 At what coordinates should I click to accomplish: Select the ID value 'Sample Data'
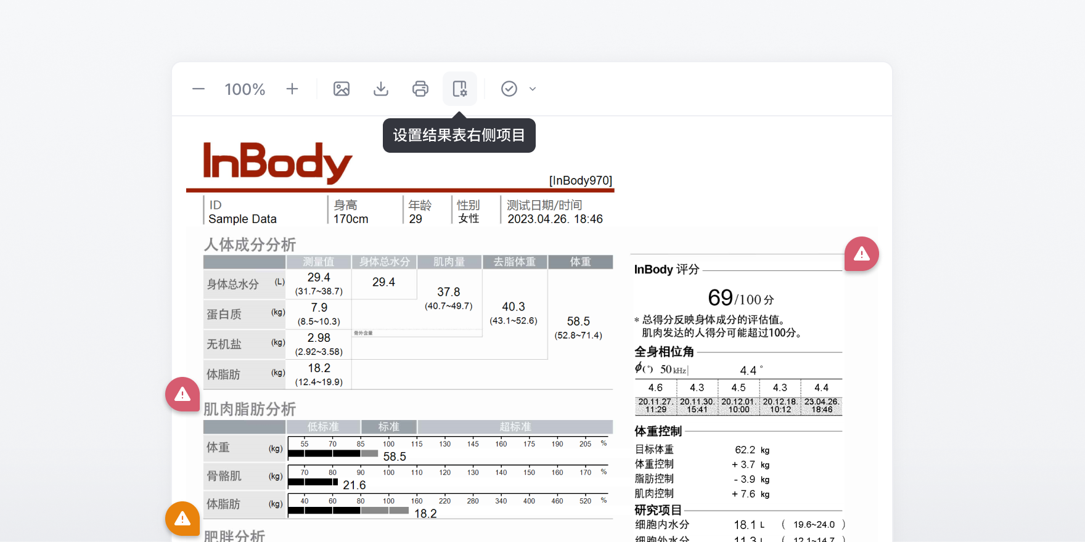[242, 219]
